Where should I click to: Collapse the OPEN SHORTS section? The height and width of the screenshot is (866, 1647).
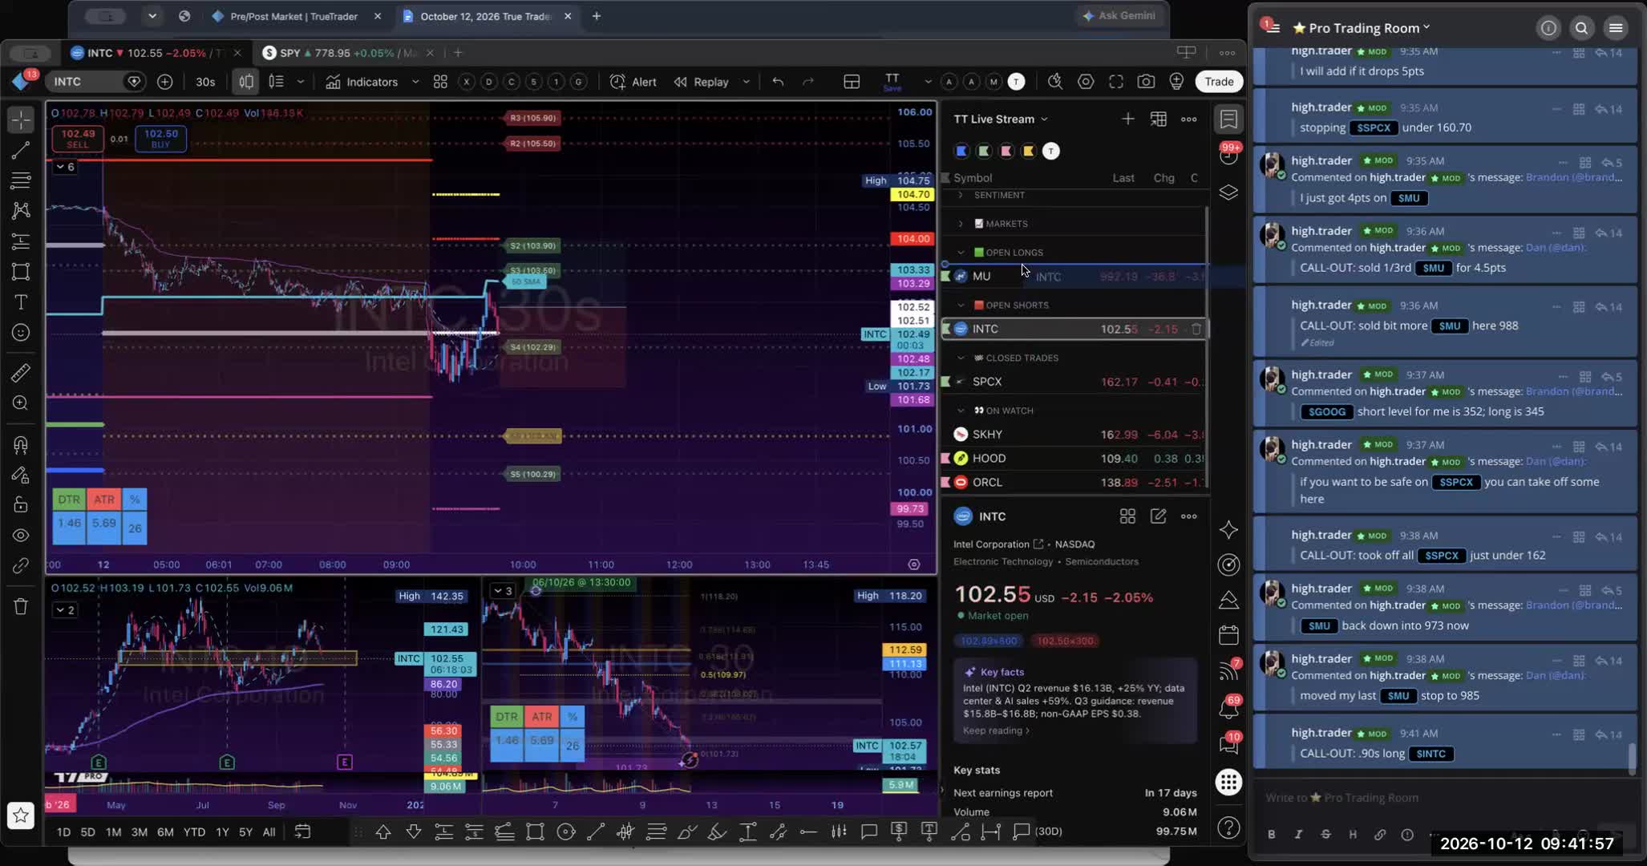pyautogui.click(x=961, y=306)
